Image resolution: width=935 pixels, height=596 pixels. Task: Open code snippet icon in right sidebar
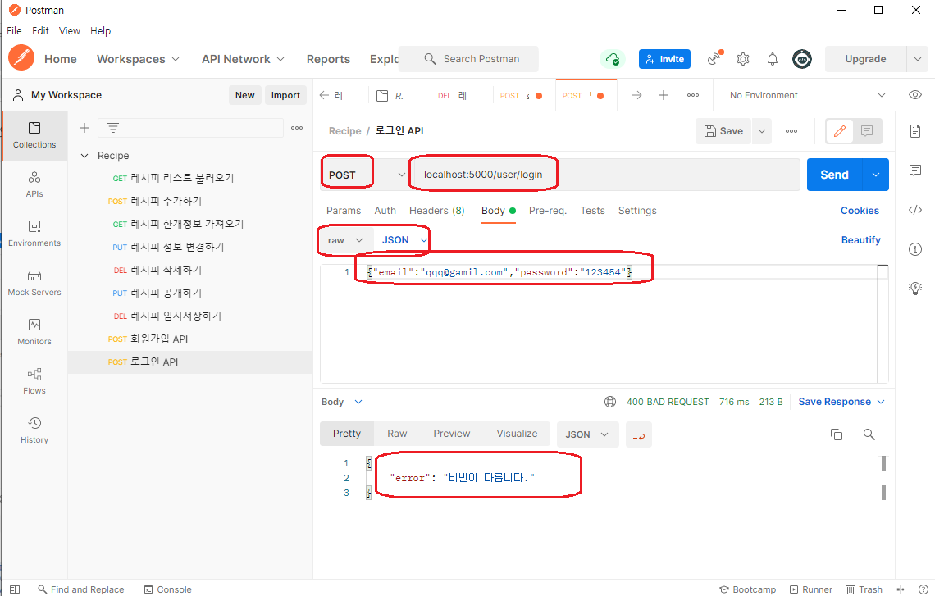pyautogui.click(x=915, y=210)
